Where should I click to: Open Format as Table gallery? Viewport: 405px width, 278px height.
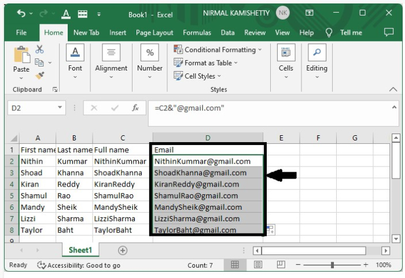pyautogui.click(x=205, y=63)
